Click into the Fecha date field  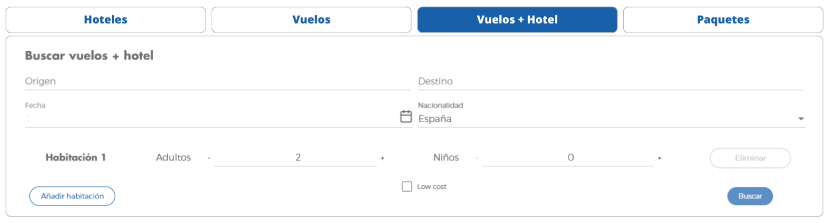click(x=211, y=118)
